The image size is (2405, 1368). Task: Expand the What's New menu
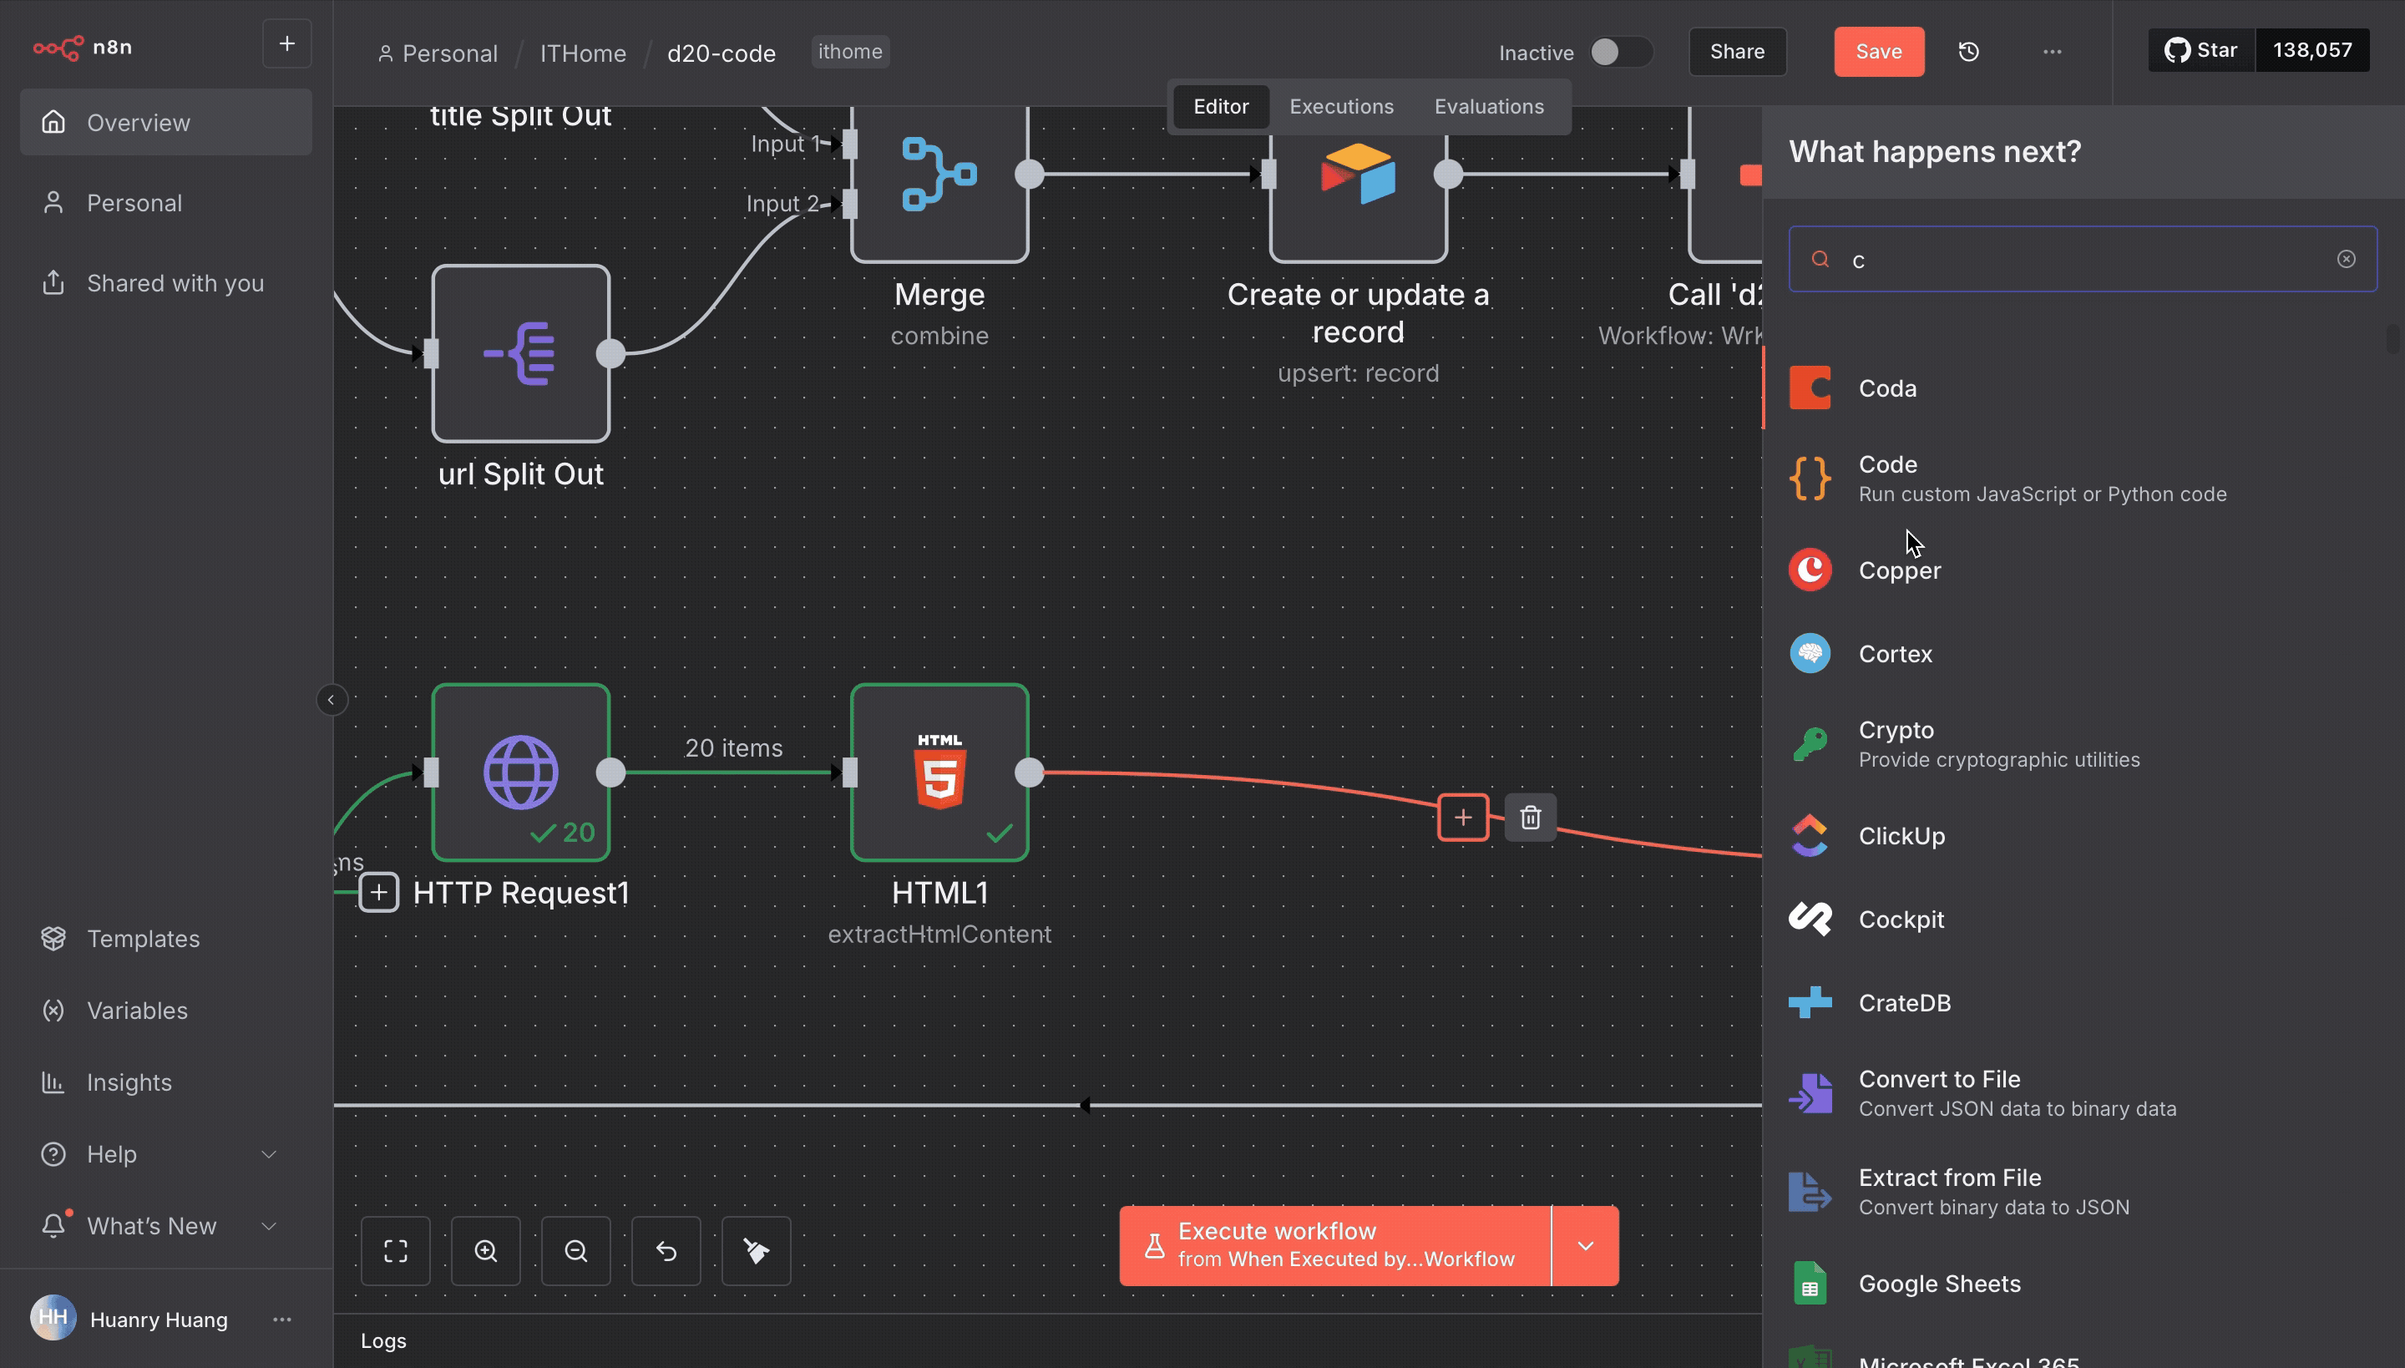pyautogui.click(x=166, y=1225)
